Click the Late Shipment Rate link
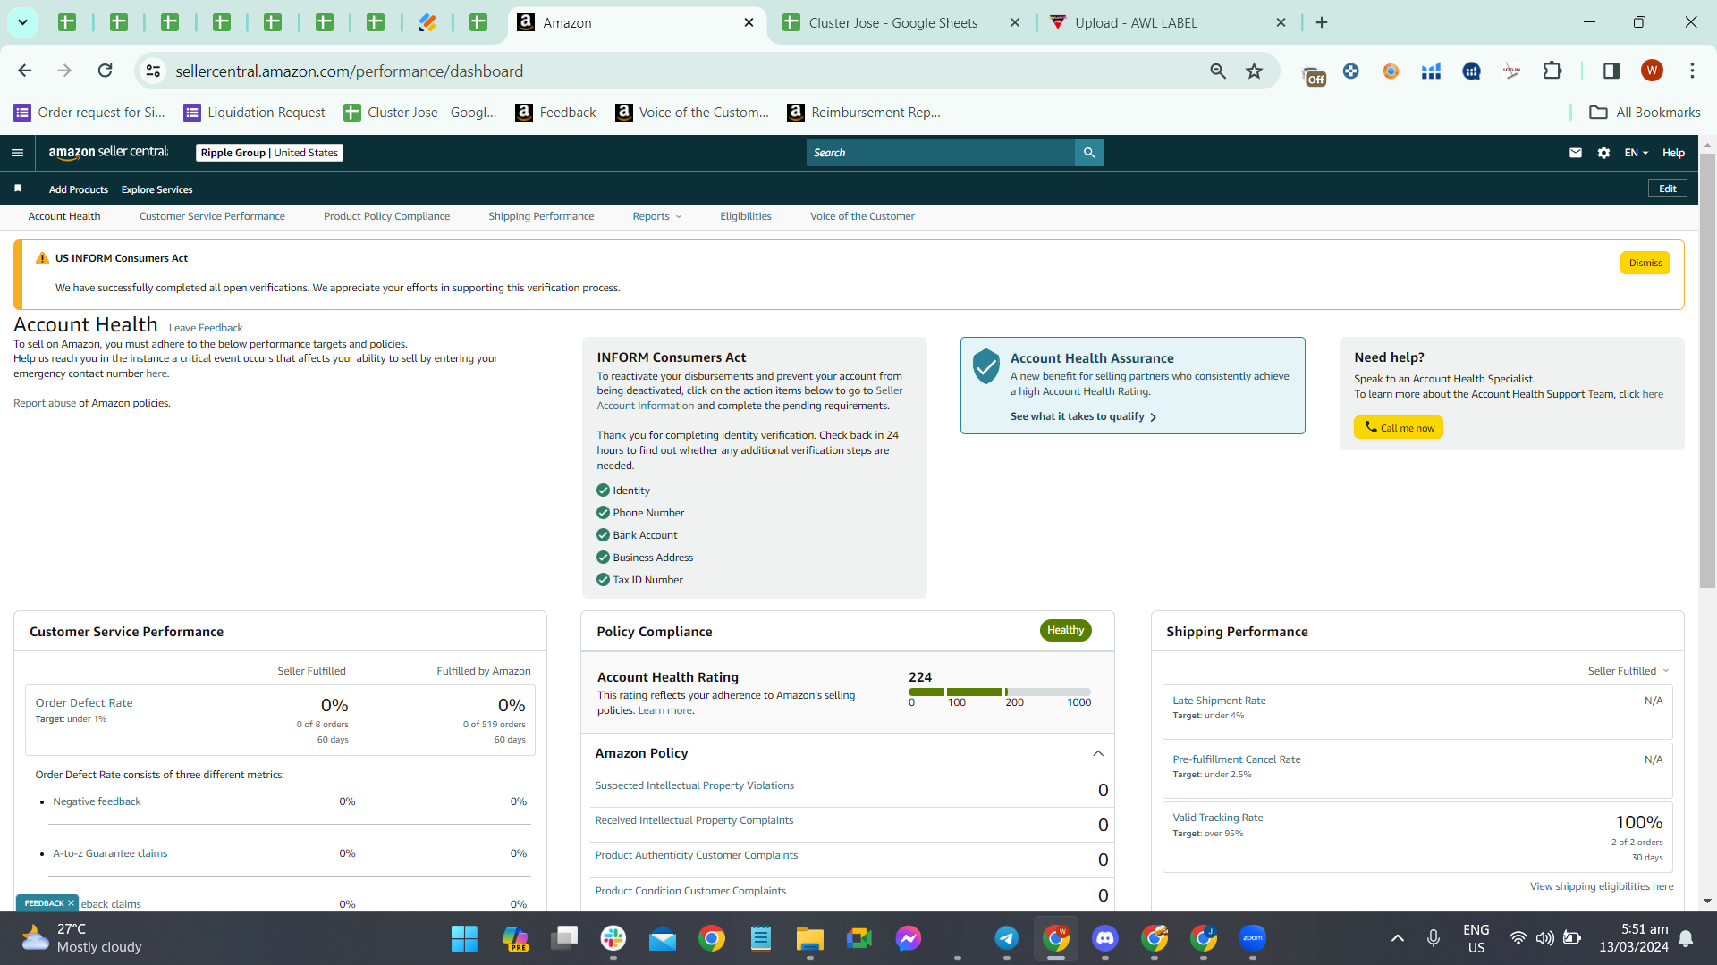This screenshot has height=965, width=1717. pos(1220,701)
